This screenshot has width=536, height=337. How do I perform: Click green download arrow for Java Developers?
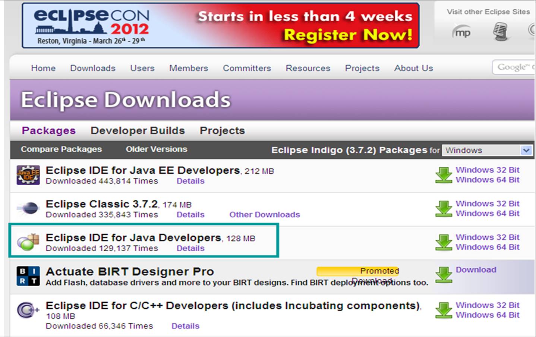[x=444, y=242]
